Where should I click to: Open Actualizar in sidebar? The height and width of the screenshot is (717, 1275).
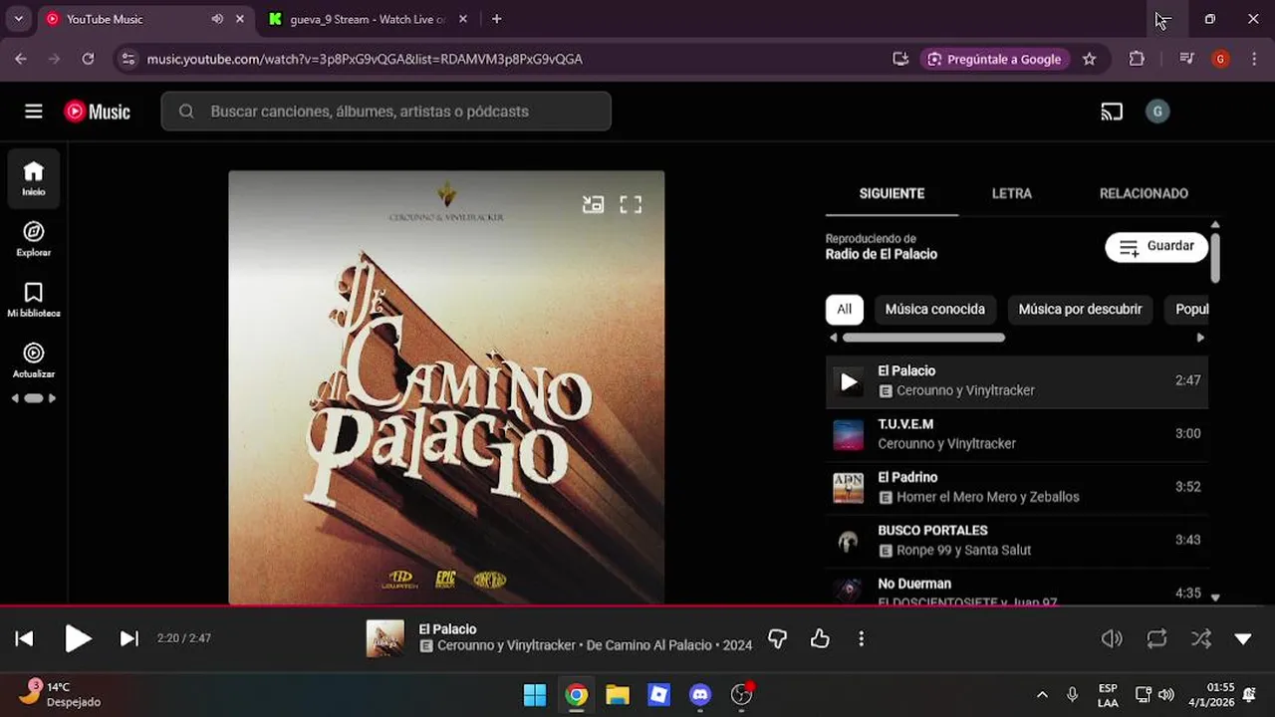click(x=34, y=360)
